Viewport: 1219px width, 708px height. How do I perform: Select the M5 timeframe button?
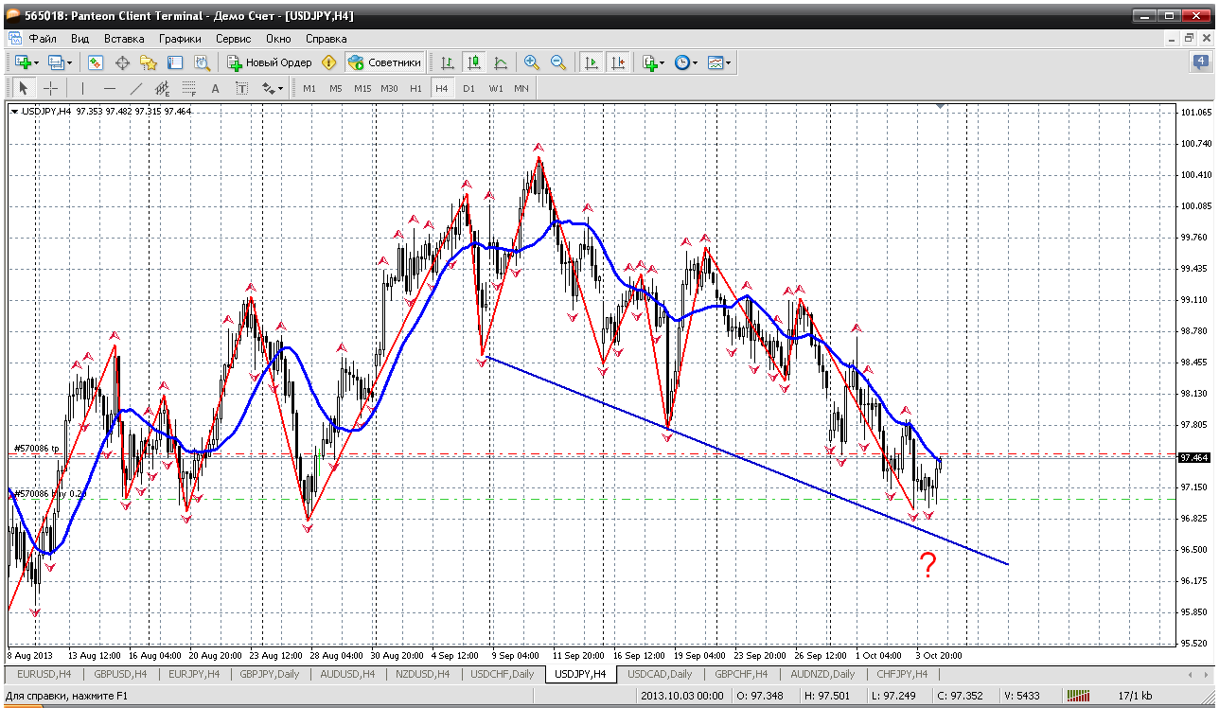[x=336, y=88]
